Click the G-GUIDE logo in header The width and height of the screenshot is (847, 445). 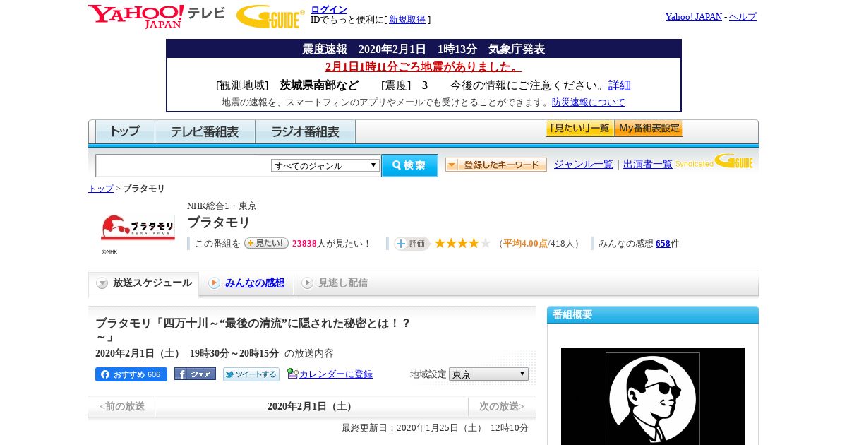270,17
